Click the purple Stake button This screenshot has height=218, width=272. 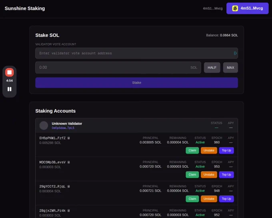tap(136, 82)
